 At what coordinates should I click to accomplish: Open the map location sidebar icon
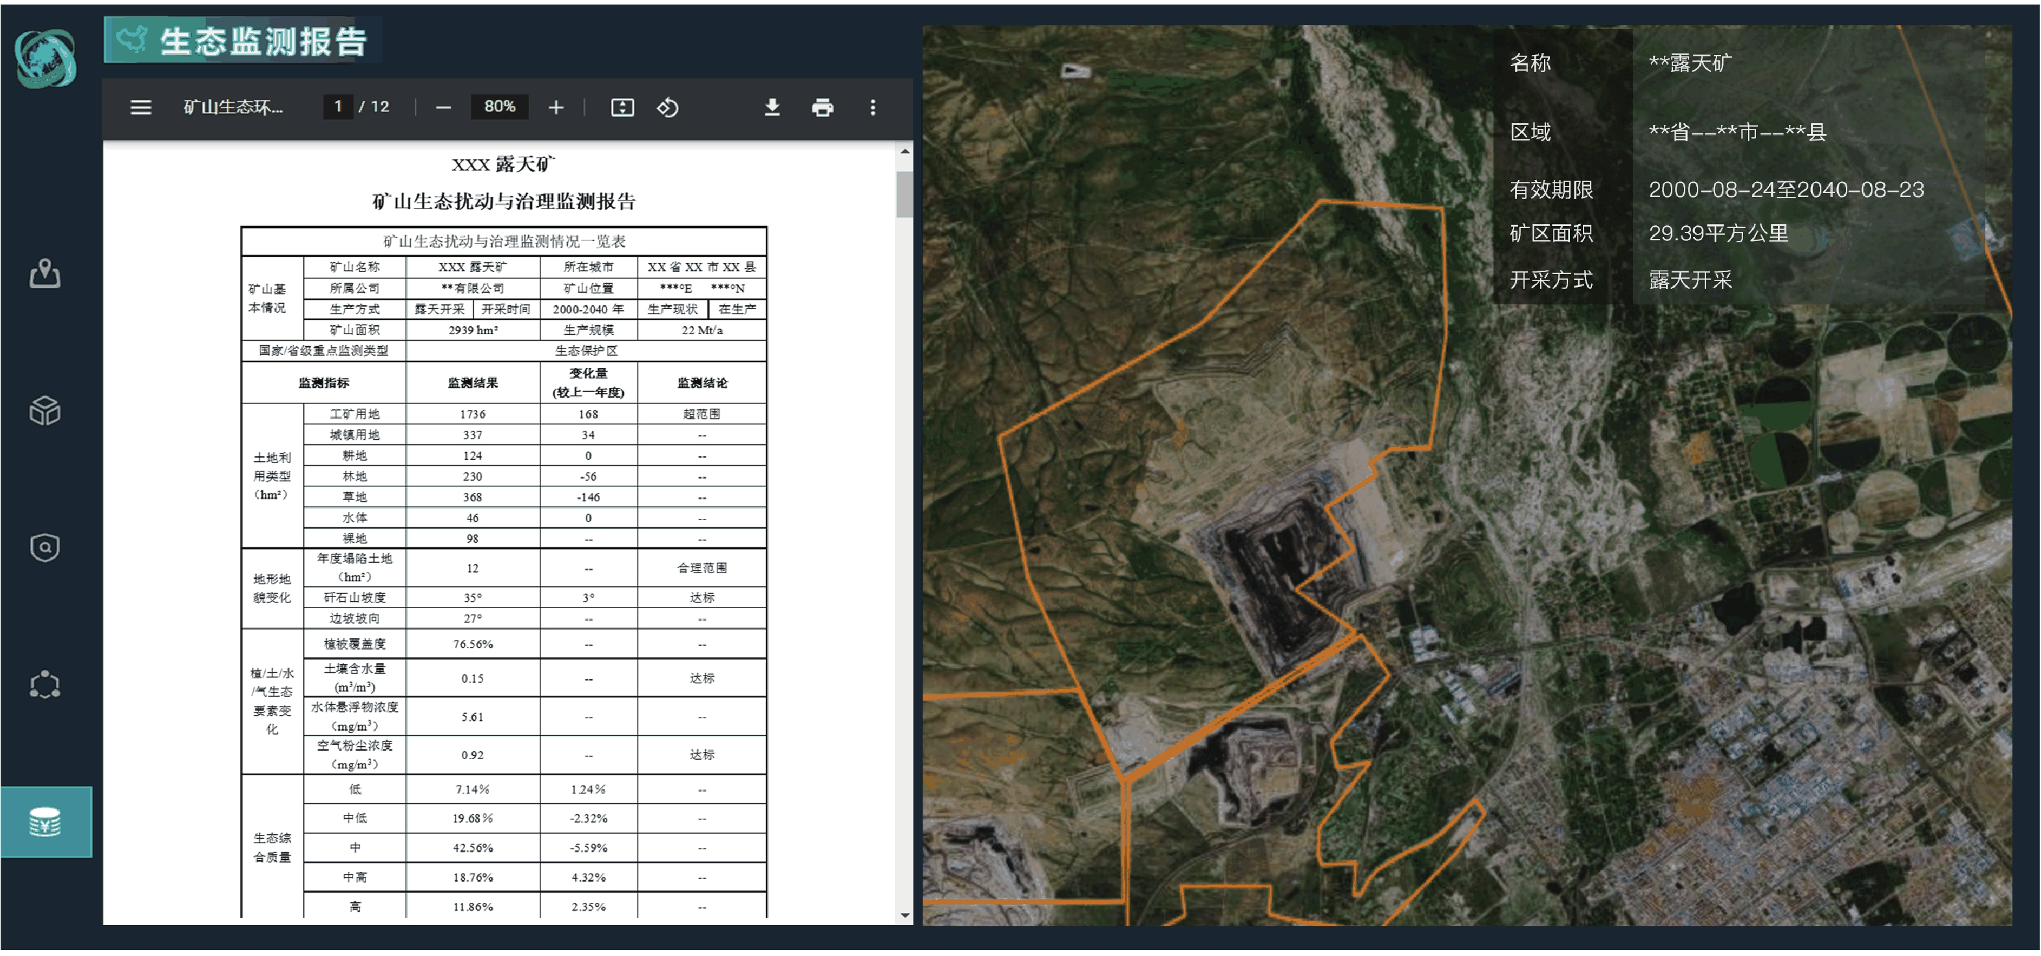[45, 274]
